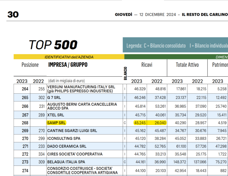Click the GIOVEDÌ header word
This screenshot has width=228, height=176.
pos(123,14)
